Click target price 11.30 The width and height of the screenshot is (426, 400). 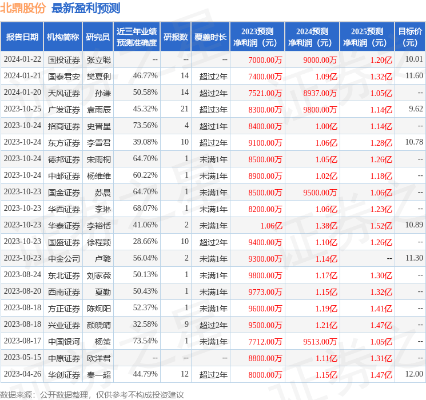(414, 258)
